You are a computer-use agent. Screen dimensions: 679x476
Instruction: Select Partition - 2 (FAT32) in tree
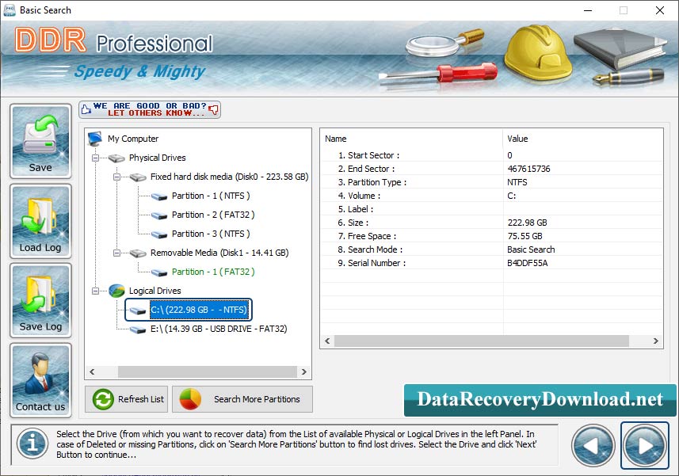(x=213, y=215)
